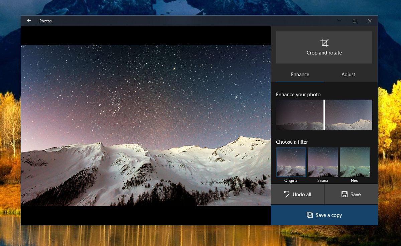Click the back arrow in Photos
The width and height of the screenshot is (401, 246).
[29, 21]
